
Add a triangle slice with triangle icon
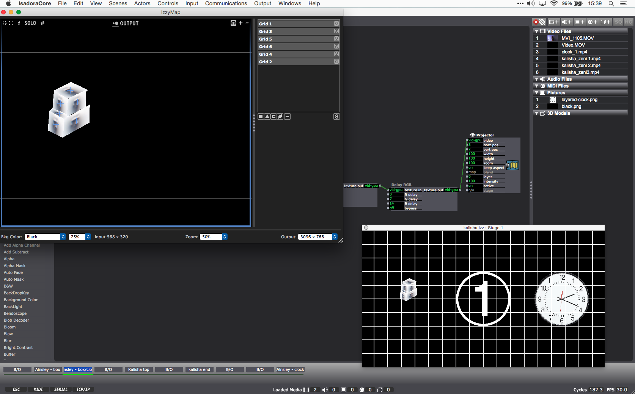point(267,117)
